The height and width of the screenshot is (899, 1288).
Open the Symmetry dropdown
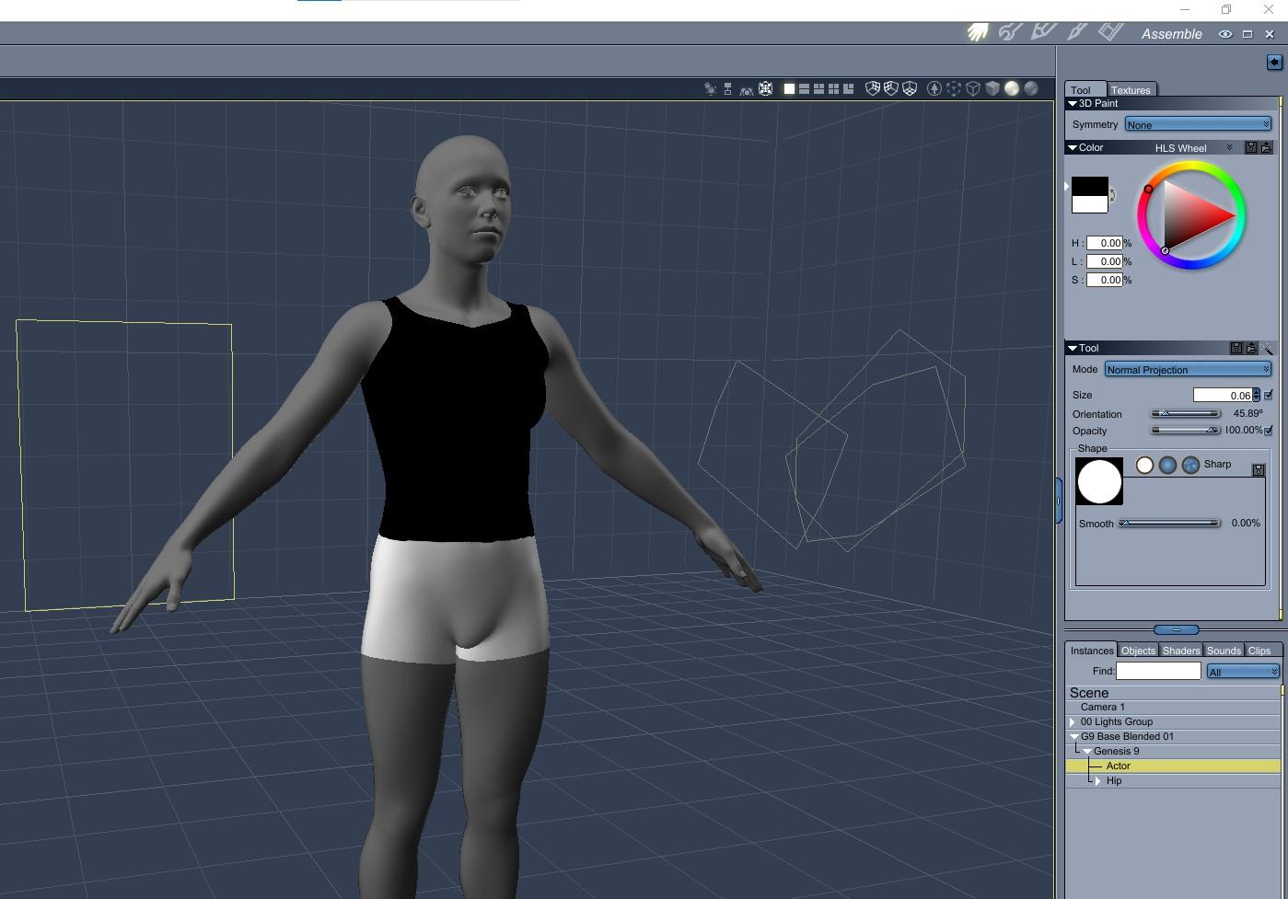[x=1198, y=124]
